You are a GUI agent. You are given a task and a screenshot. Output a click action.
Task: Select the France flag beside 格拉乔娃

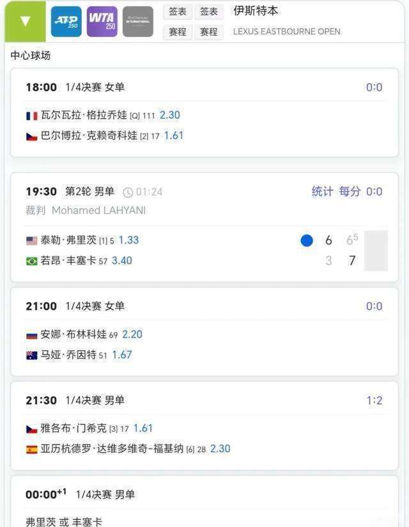point(32,116)
